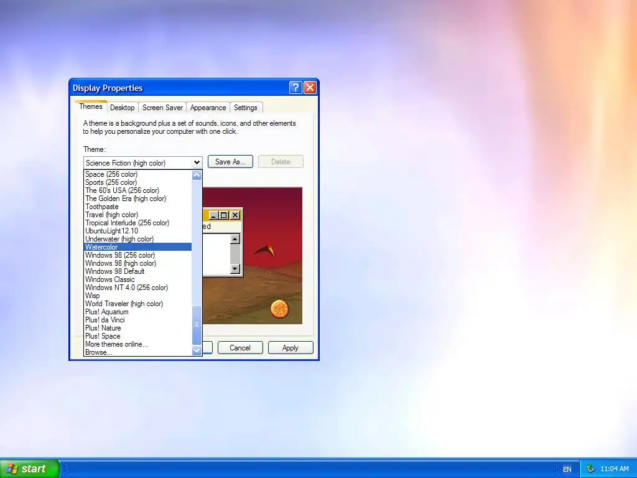Click the Cancel button

pyautogui.click(x=240, y=347)
